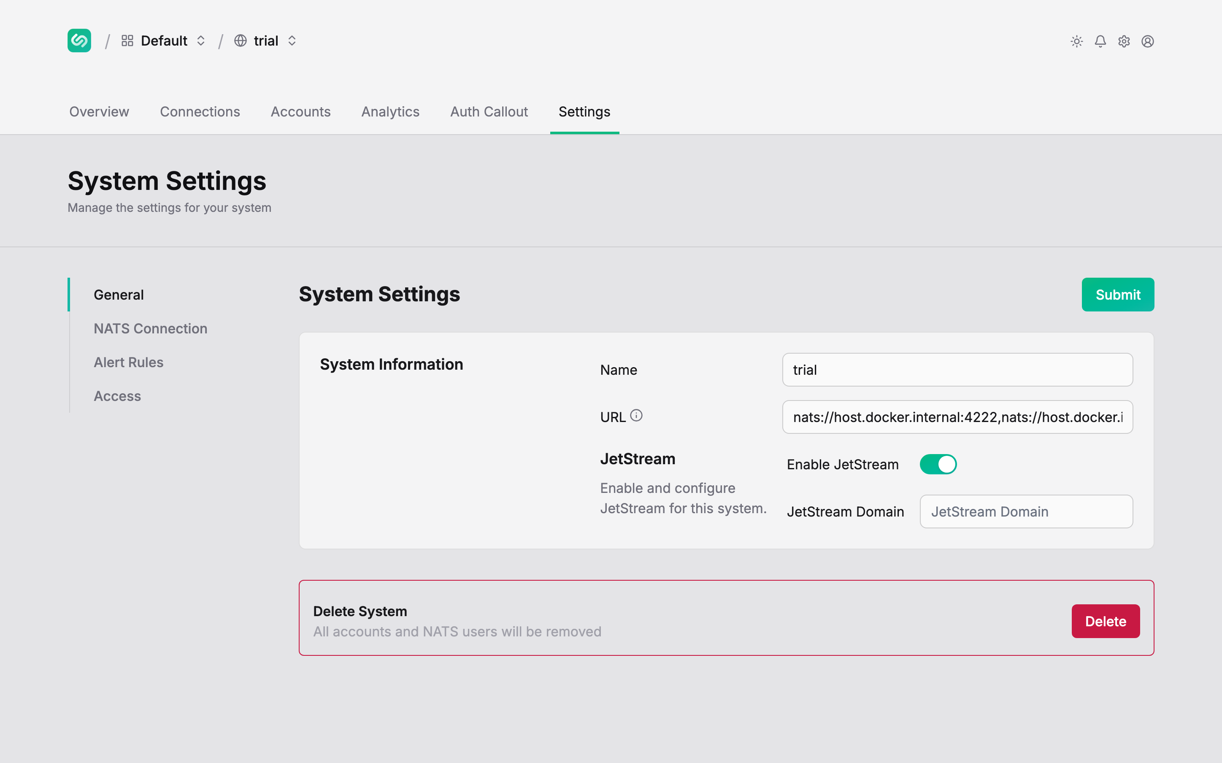The width and height of the screenshot is (1222, 763).
Task: Open notifications bell icon
Action: click(x=1100, y=41)
